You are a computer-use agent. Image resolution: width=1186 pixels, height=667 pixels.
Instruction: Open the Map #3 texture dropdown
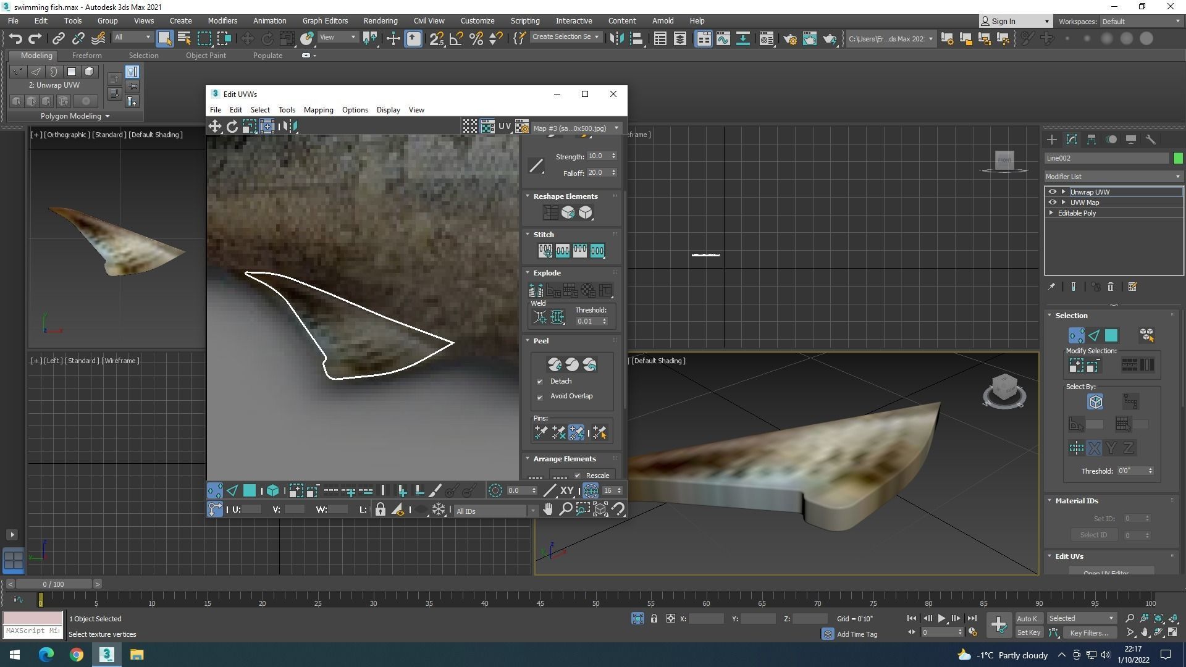pyautogui.click(x=576, y=128)
